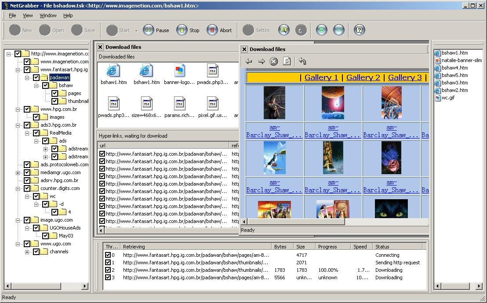Click the Open toolbar button
Image resolution: width=487 pixels, height=303 pixels.
(x=51, y=30)
